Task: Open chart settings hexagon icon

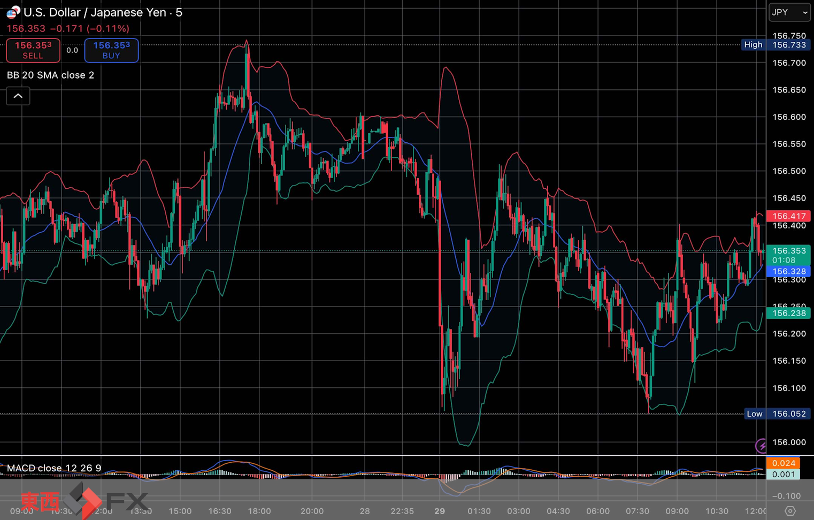Action: pyautogui.click(x=790, y=511)
